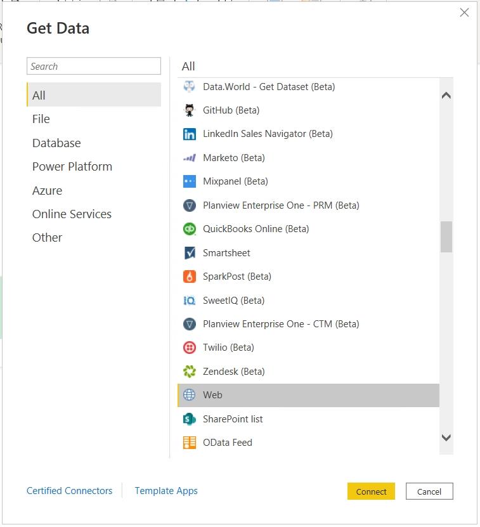The image size is (480, 527).
Task: Click the SweetIQ icon
Action: 189,301
